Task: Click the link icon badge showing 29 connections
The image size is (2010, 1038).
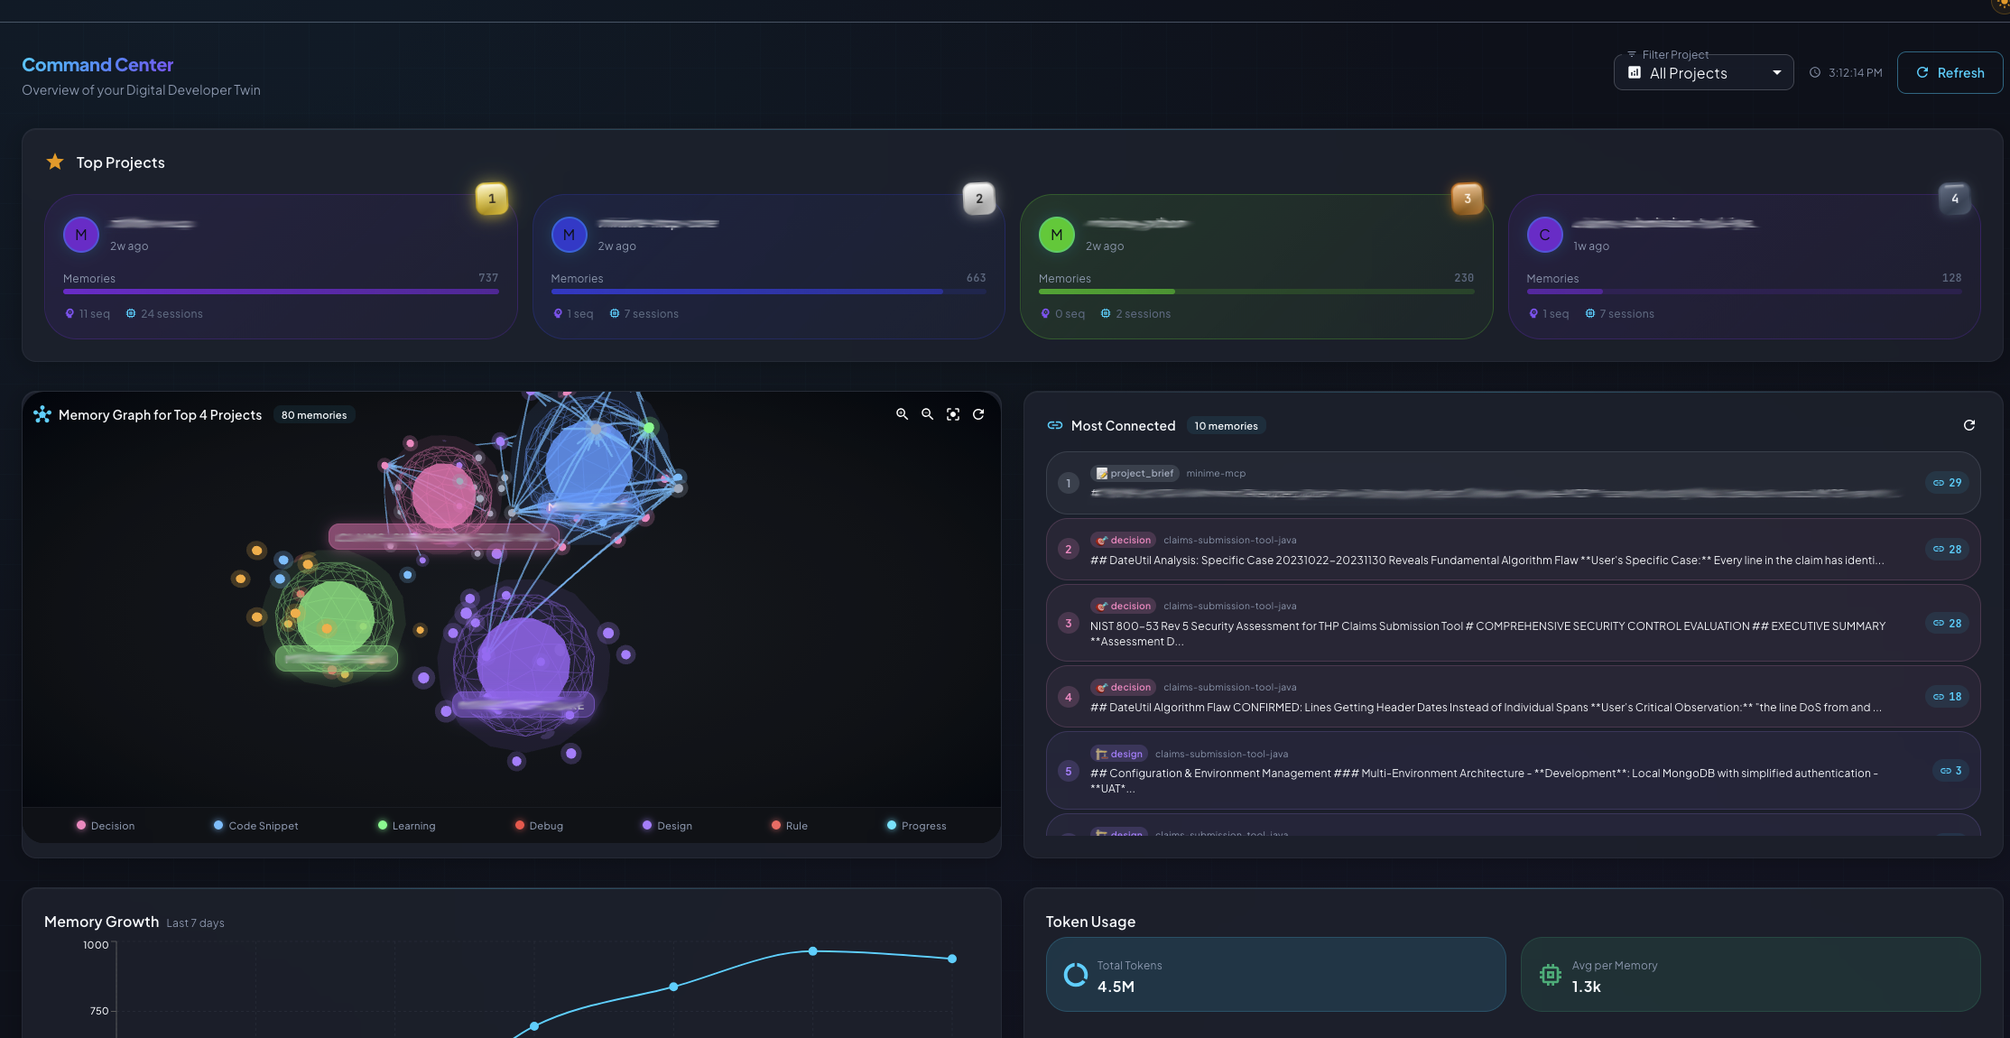Action: click(1945, 482)
